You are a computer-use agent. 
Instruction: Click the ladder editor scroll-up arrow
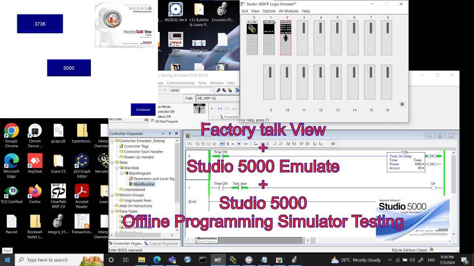coord(454,153)
